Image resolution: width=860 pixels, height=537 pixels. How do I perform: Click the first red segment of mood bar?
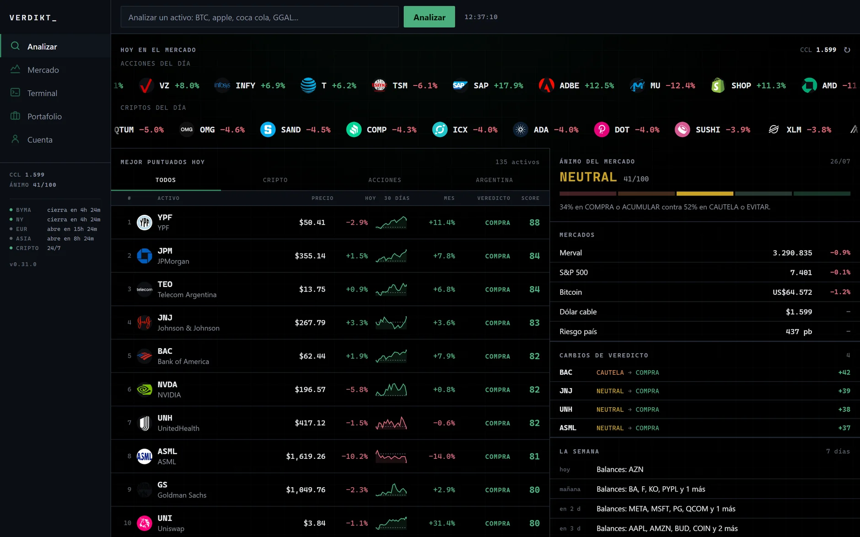click(x=588, y=194)
